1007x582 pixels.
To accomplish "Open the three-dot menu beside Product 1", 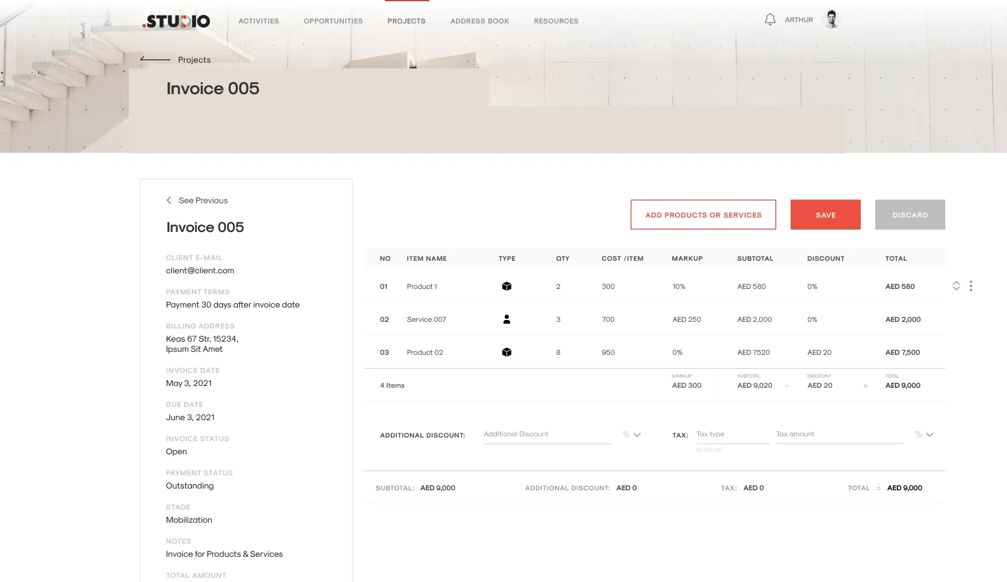I will [x=971, y=286].
